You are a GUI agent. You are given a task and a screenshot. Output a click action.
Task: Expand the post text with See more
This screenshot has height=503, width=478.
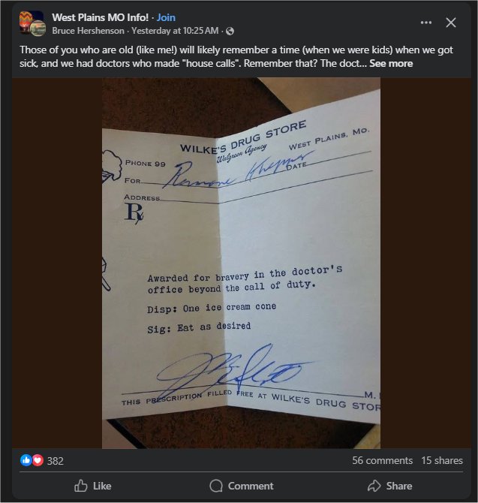point(391,63)
